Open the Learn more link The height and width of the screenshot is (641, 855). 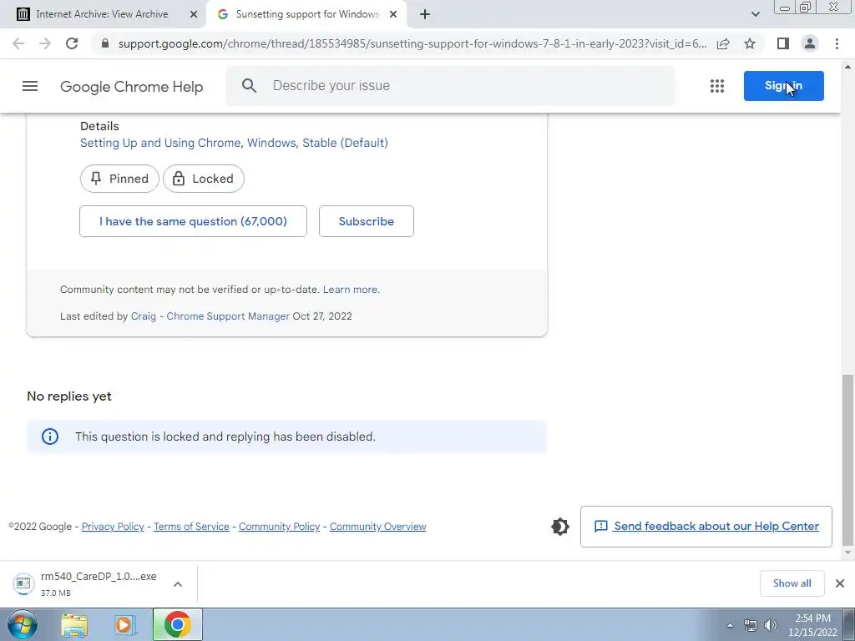coord(352,290)
